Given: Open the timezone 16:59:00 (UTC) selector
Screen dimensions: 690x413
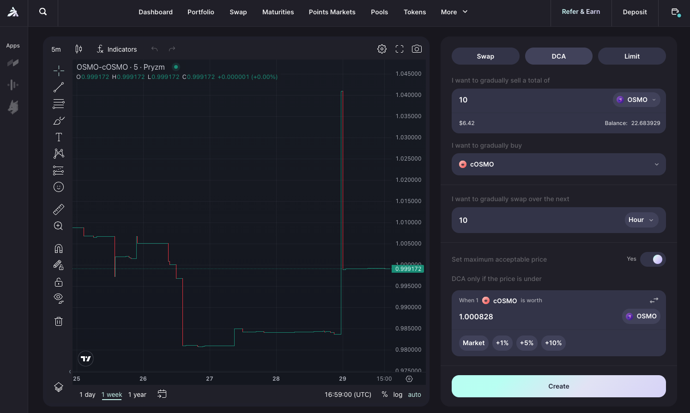Looking at the screenshot, I should point(348,395).
